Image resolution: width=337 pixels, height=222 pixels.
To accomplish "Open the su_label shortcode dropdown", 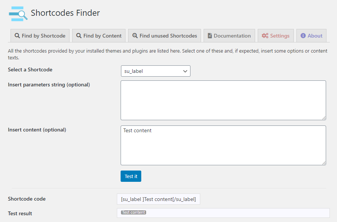I will [156, 71].
